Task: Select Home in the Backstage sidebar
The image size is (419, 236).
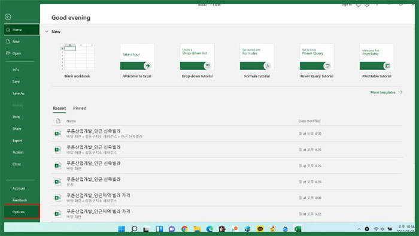Action: tap(22, 30)
